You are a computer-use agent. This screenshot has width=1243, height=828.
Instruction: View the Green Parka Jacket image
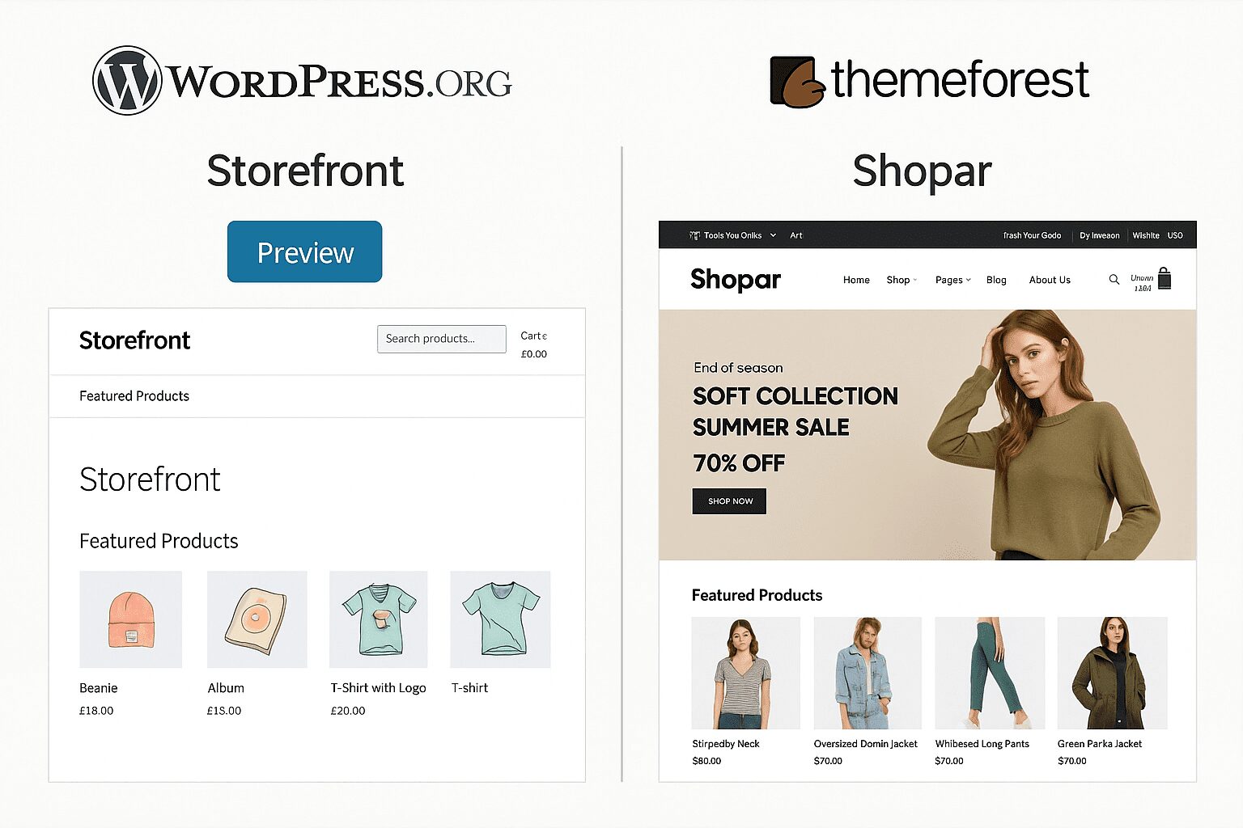point(1112,673)
